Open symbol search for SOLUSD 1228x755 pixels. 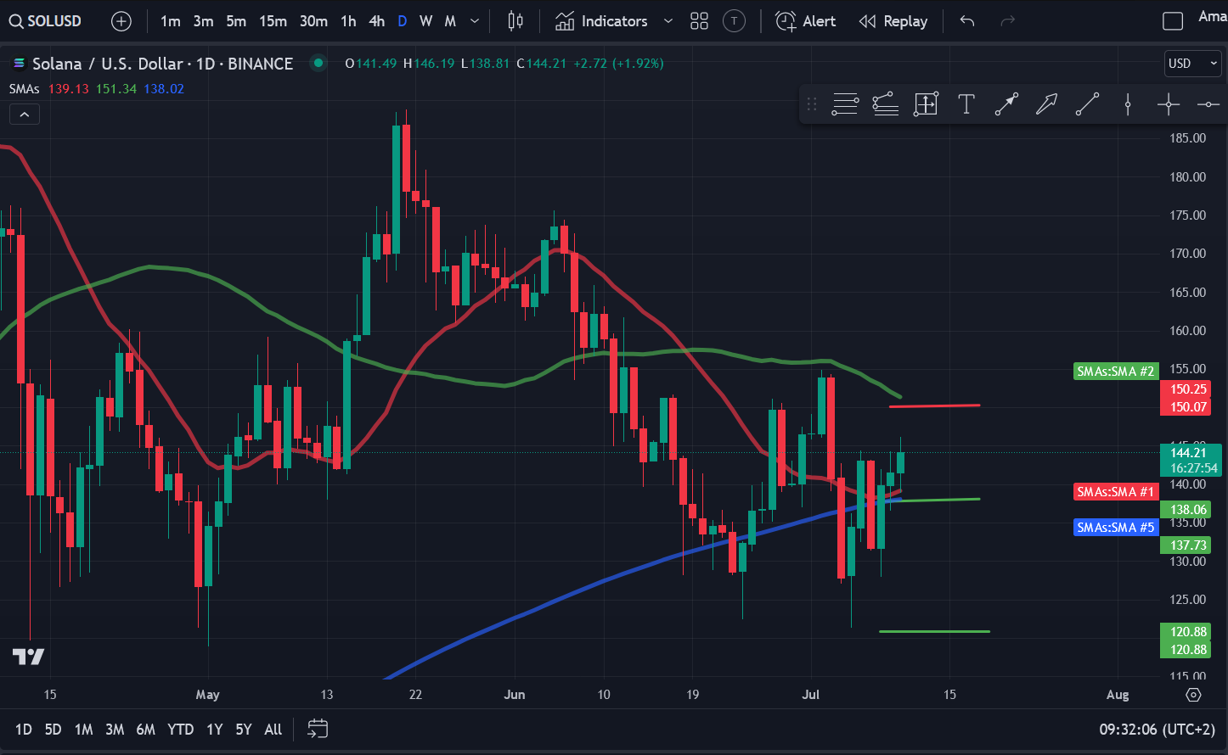click(46, 21)
